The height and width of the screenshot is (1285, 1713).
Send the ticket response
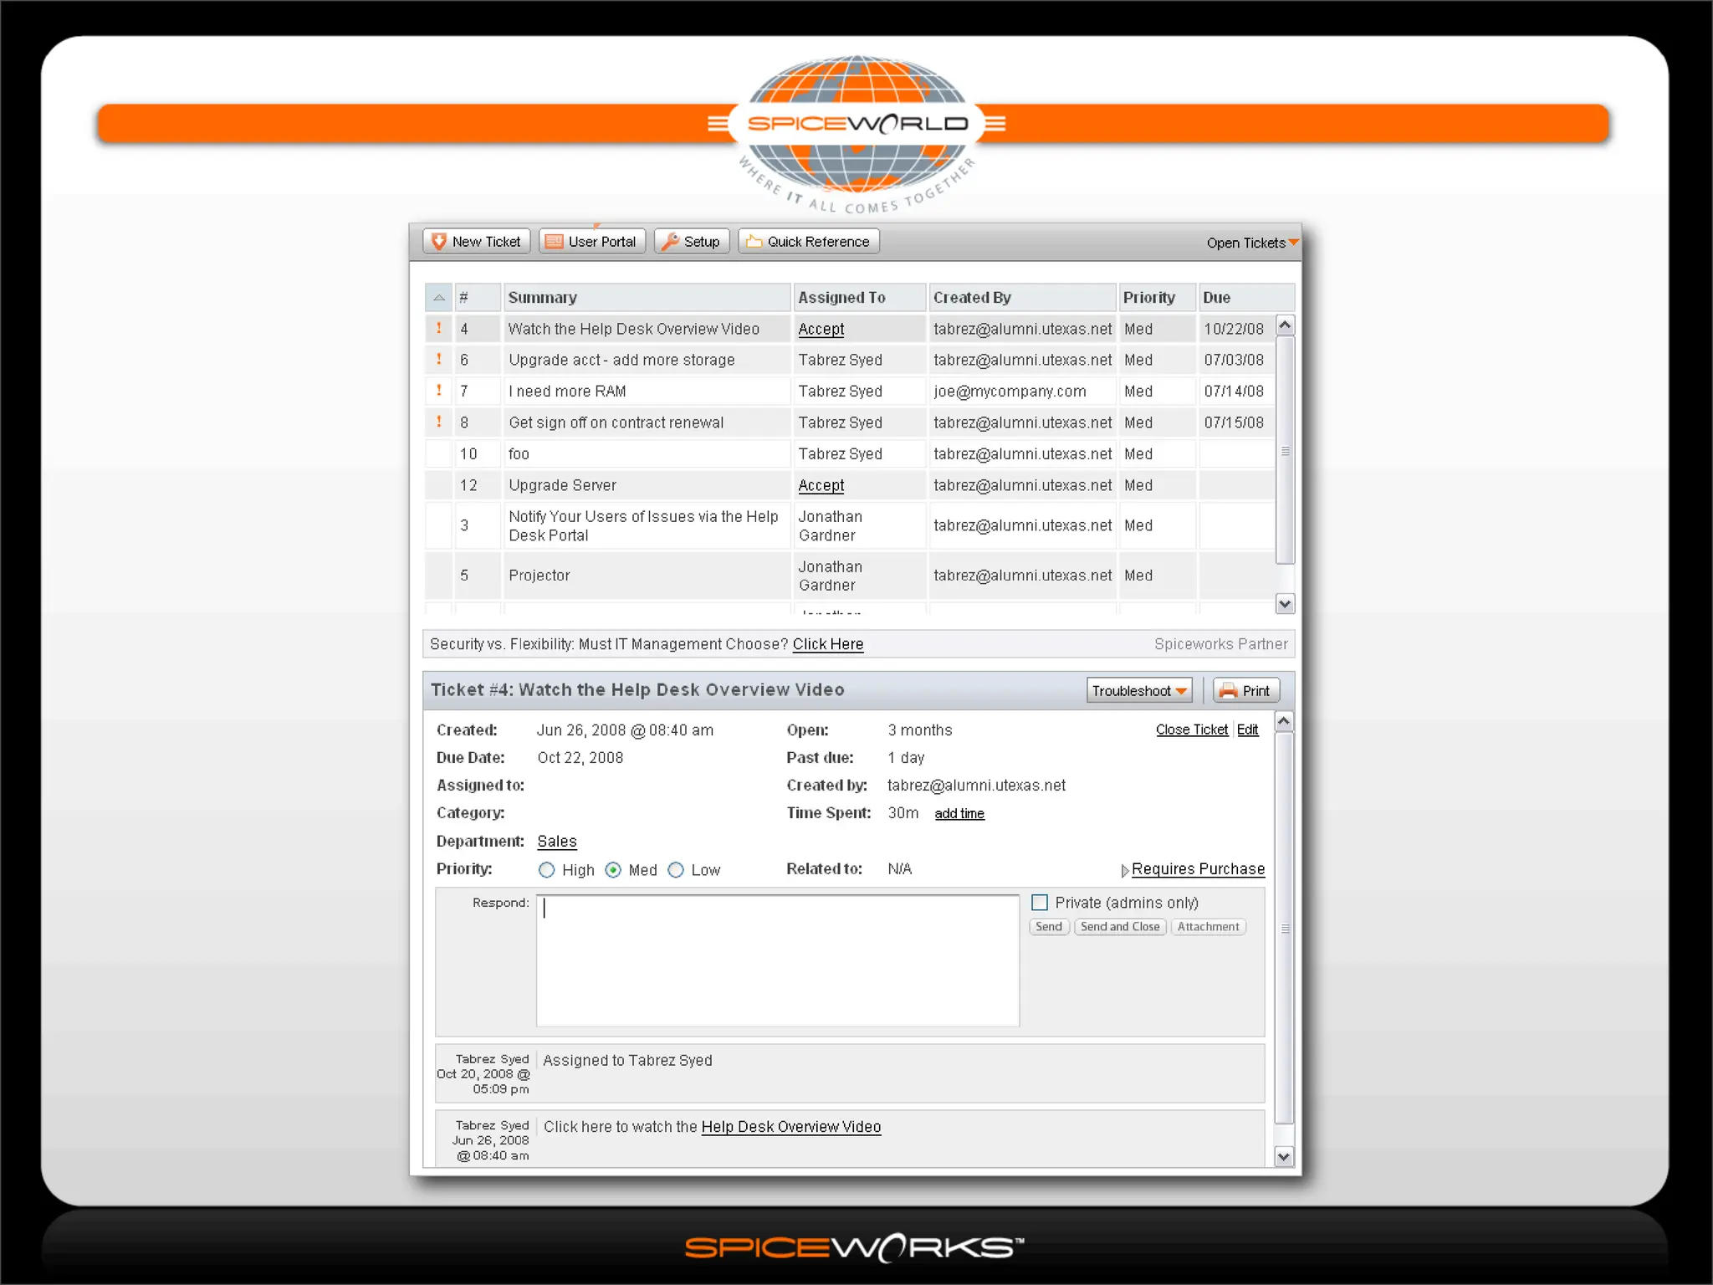click(1049, 927)
